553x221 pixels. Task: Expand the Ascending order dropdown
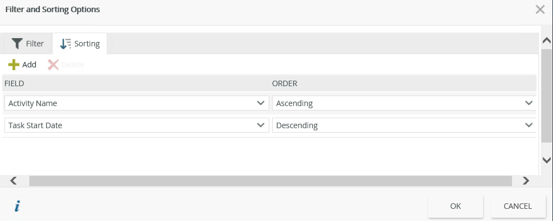[x=528, y=103]
